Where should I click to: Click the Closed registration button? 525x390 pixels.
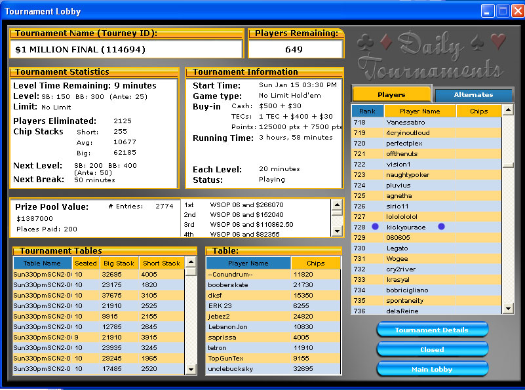click(432, 349)
